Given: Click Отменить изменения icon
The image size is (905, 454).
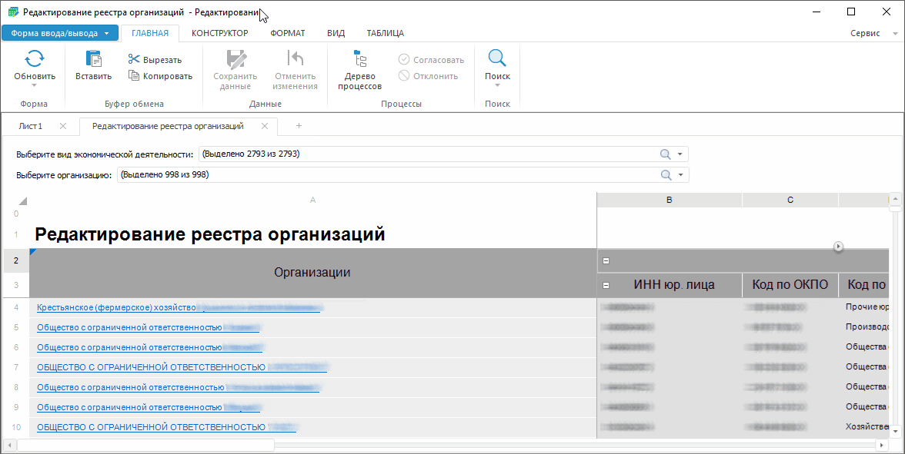Looking at the screenshot, I should point(295,58).
